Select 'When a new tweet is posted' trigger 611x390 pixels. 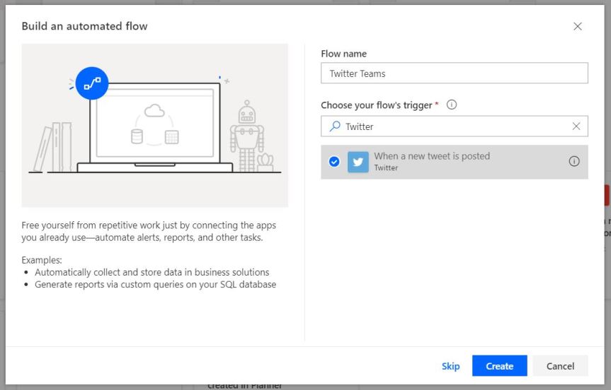point(432,156)
